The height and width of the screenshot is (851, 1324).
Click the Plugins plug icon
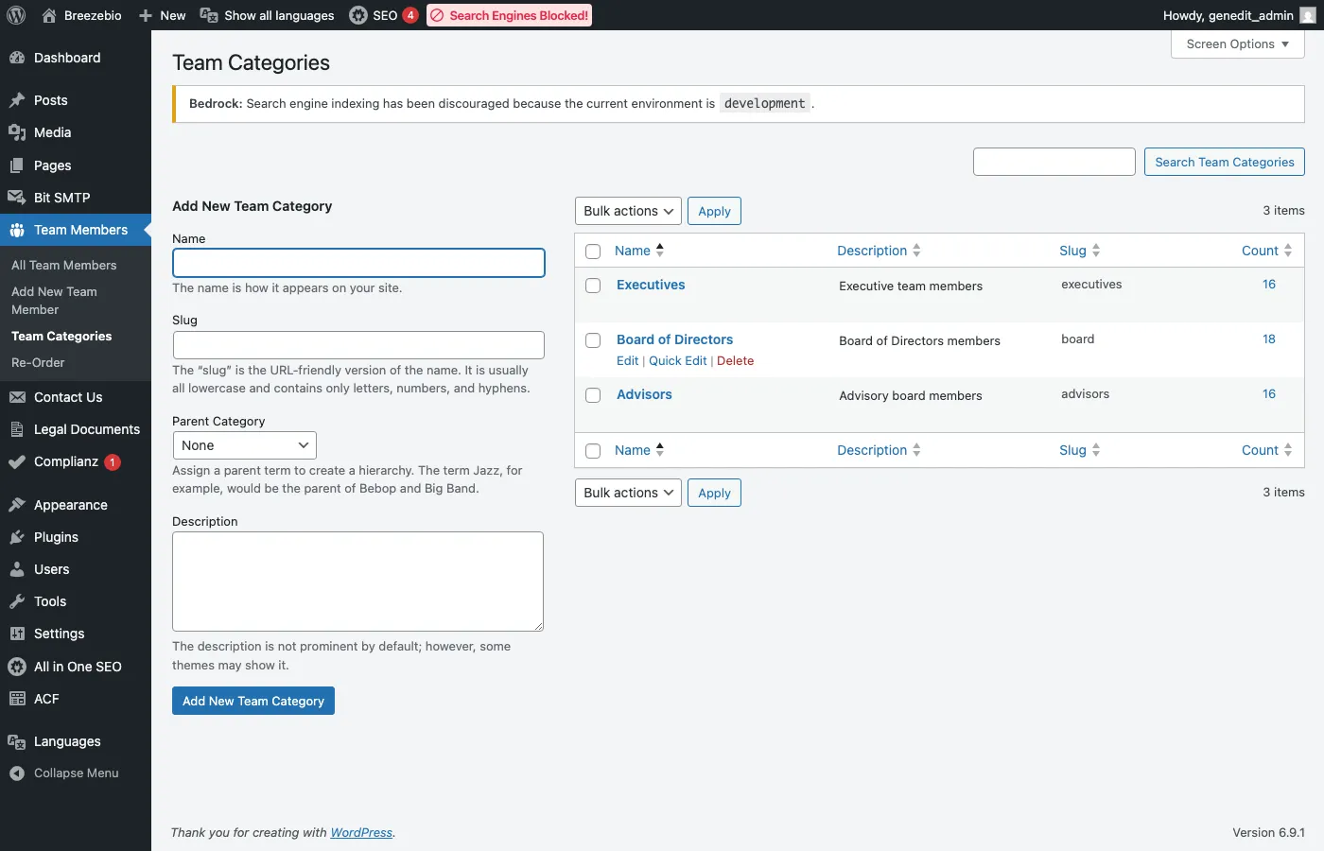[17, 537]
